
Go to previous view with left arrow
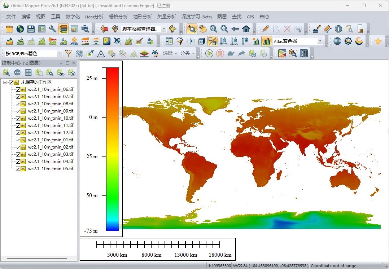(x=235, y=29)
